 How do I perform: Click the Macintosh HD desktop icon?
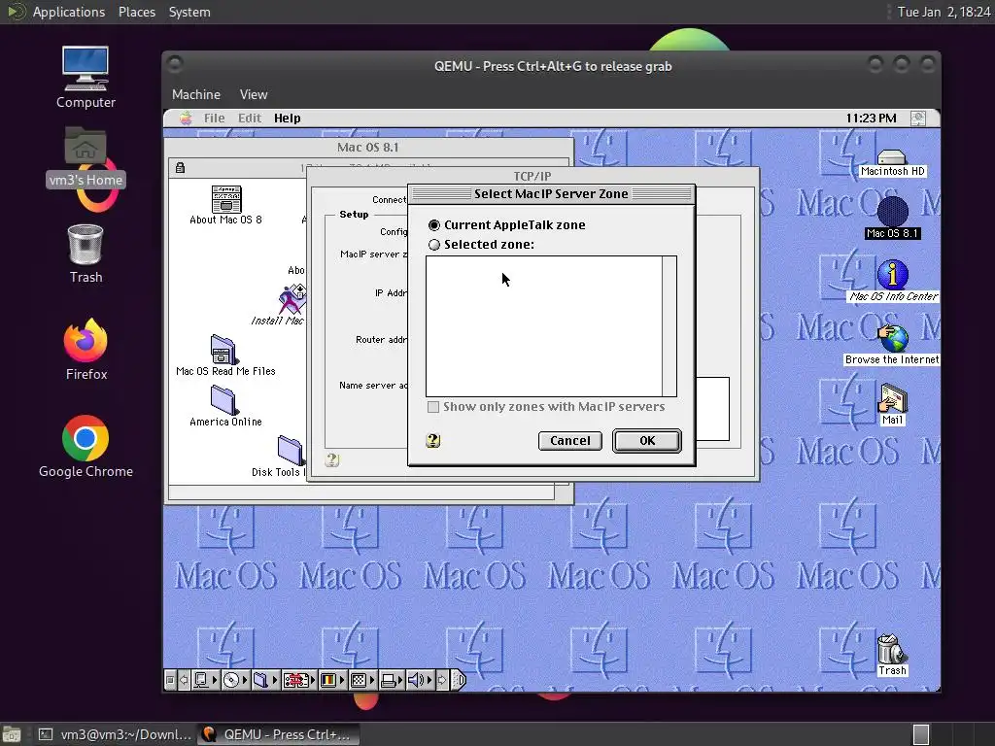[892, 163]
